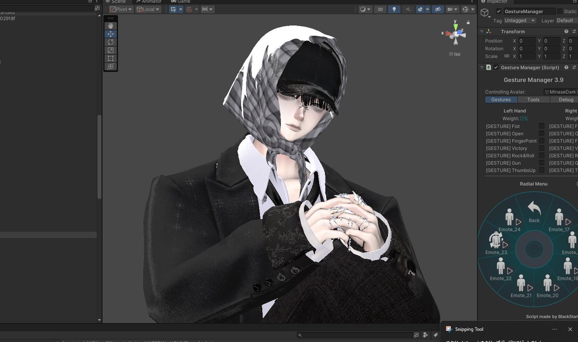Open the Layer Default dropdown

tap(566, 21)
